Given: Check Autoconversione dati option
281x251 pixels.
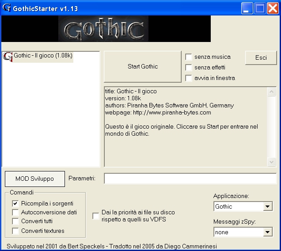Looking at the screenshot, I should point(15,212).
